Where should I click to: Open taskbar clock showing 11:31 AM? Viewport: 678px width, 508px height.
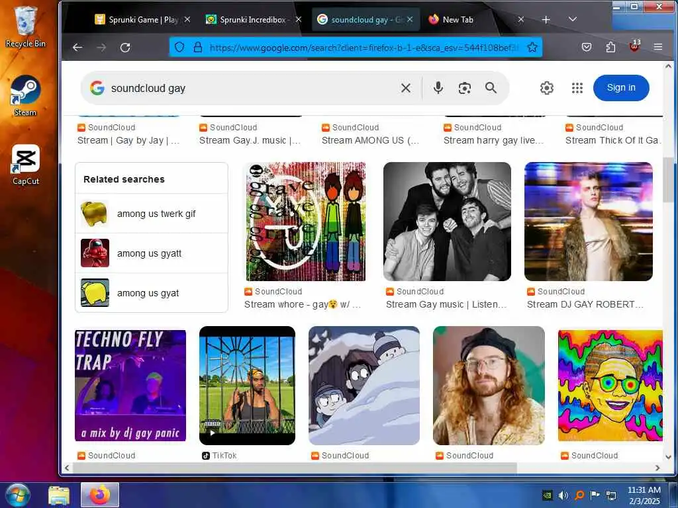tap(644, 495)
